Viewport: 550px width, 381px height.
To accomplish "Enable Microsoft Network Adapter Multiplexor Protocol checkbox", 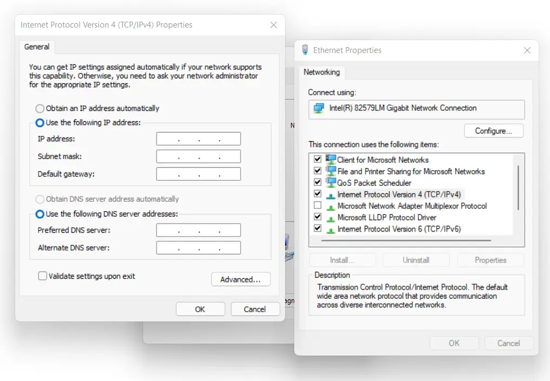I will tap(318, 205).
